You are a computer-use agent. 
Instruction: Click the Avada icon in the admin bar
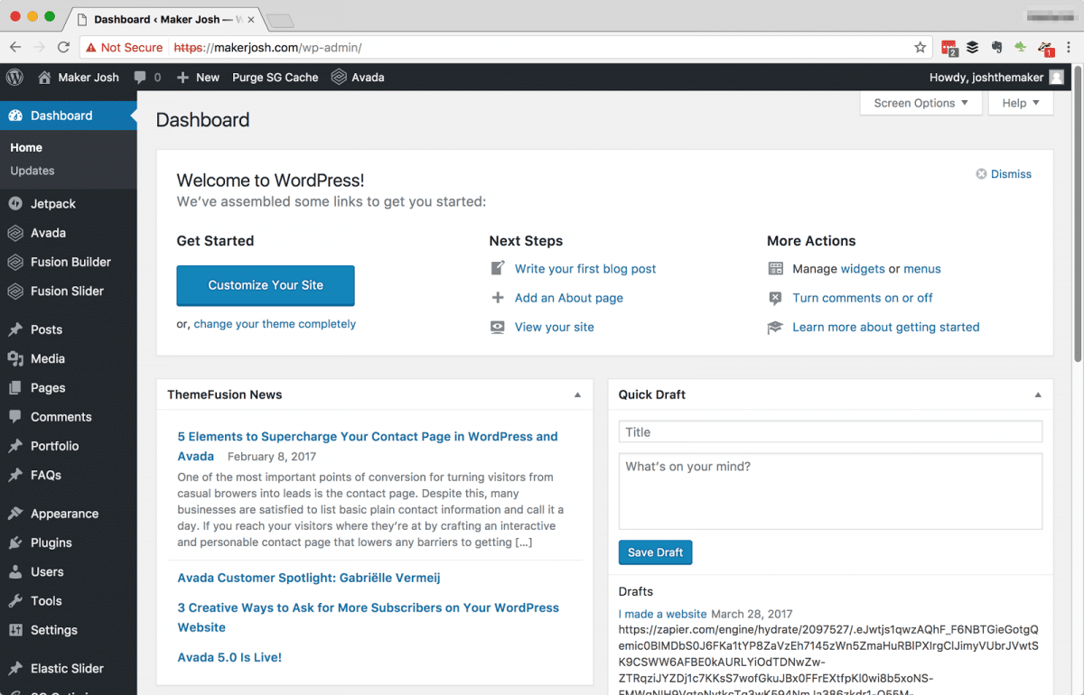339,78
